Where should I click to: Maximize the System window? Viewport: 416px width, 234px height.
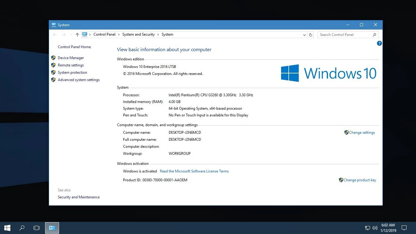point(361,25)
